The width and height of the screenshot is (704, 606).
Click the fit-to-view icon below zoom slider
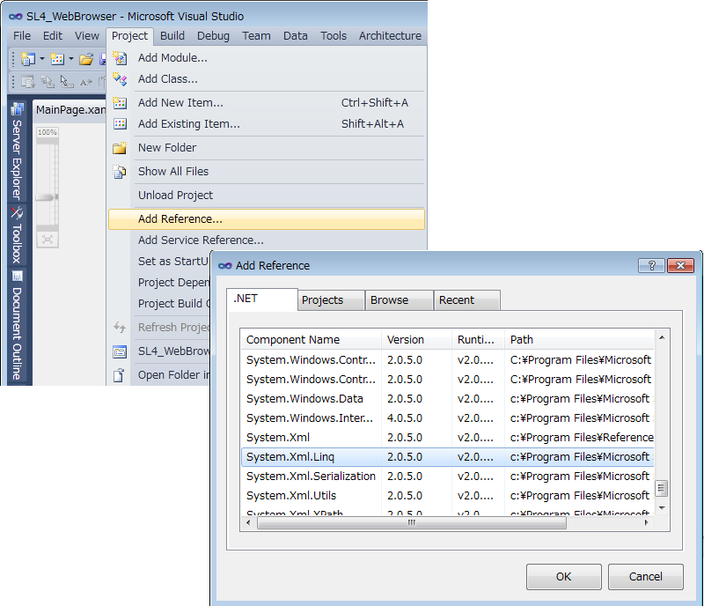click(48, 240)
